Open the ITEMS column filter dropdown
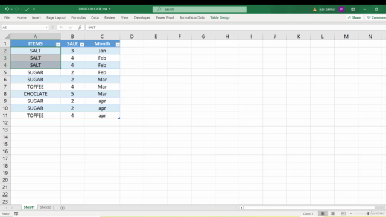The width and height of the screenshot is (386, 217). point(58,44)
